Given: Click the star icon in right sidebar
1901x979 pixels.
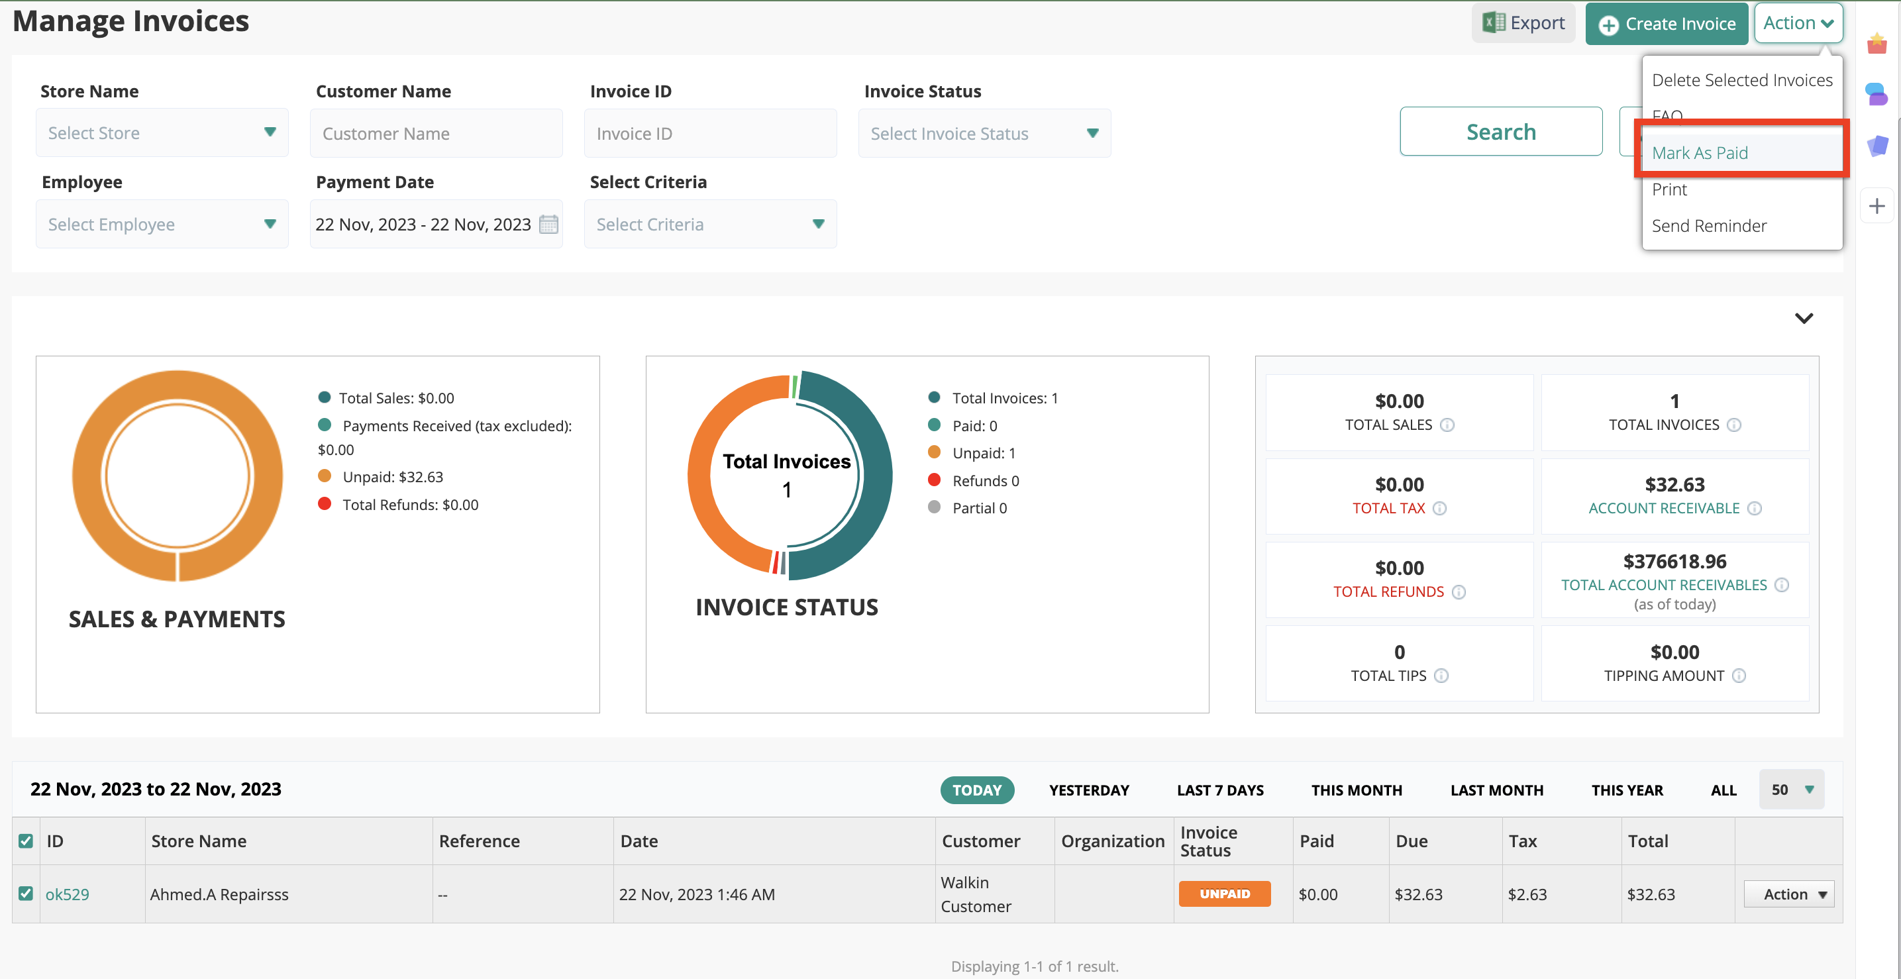Looking at the screenshot, I should coord(1876,44).
